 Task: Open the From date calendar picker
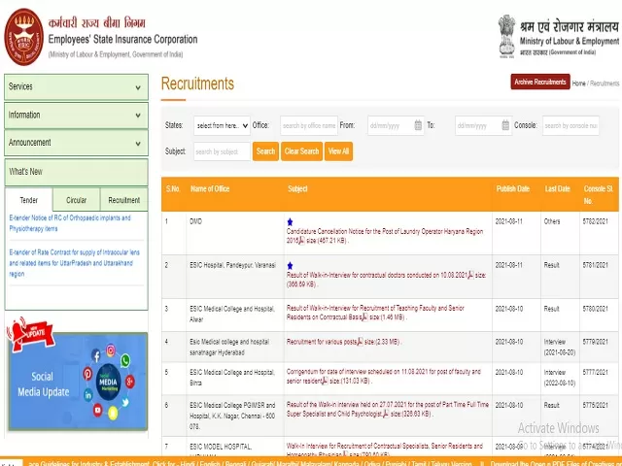click(x=417, y=126)
